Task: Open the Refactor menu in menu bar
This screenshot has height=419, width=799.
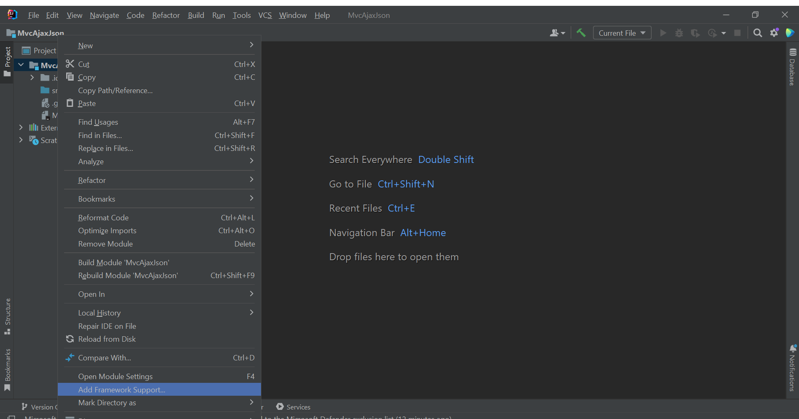Action: (x=166, y=15)
